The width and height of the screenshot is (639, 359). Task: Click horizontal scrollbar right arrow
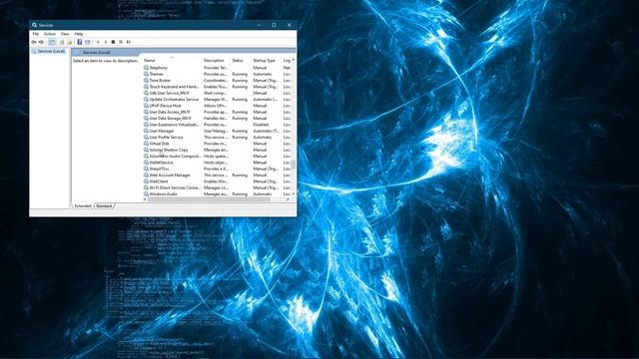pyautogui.click(x=288, y=199)
